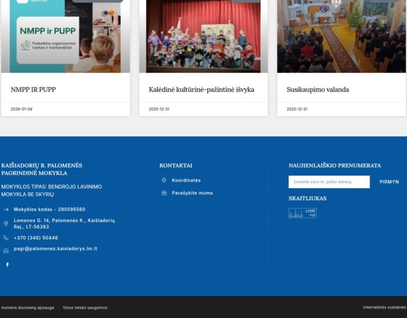
Task: Open Asmens duomenų apsauga privacy link
Action: point(28,307)
